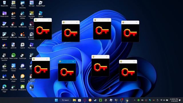Select the CapCut desktop shortcut
This screenshot has height=103, width=183.
(23, 46)
